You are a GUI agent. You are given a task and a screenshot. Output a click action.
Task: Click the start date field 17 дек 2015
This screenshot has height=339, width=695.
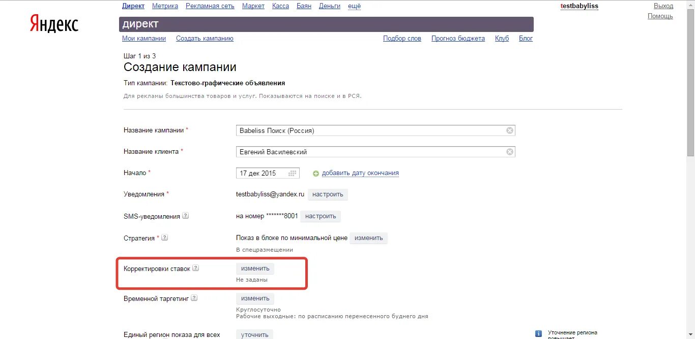click(268, 173)
